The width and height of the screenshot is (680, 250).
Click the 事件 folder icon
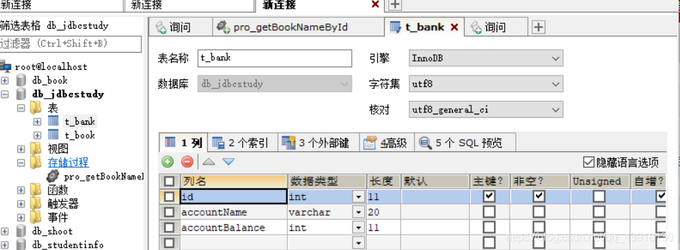(36, 217)
